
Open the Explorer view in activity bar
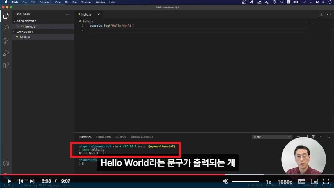coord(6,16)
